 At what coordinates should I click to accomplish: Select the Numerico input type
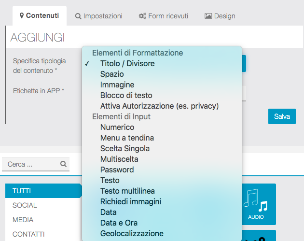117,127
